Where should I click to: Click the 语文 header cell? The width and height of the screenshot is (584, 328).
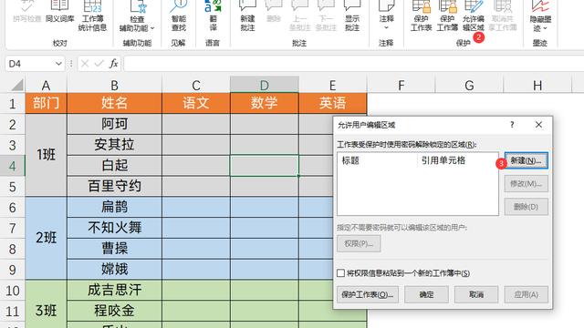click(196, 103)
